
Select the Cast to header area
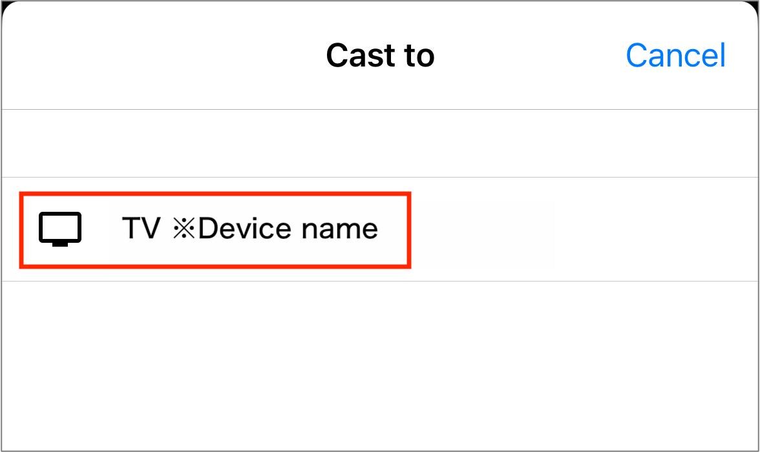click(x=380, y=55)
